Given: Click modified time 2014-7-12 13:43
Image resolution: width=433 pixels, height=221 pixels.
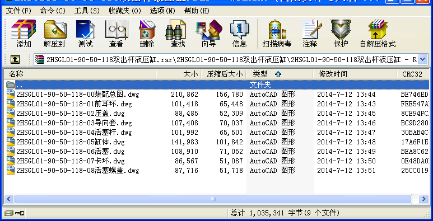Looking at the screenshot, I should click(x=346, y=104).
